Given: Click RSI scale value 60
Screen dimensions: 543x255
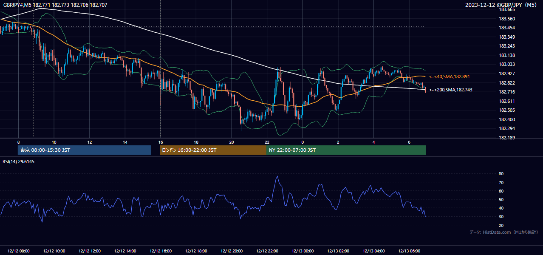Looking at the screenshot, I should pyautogui.click(x=501, y=191).
